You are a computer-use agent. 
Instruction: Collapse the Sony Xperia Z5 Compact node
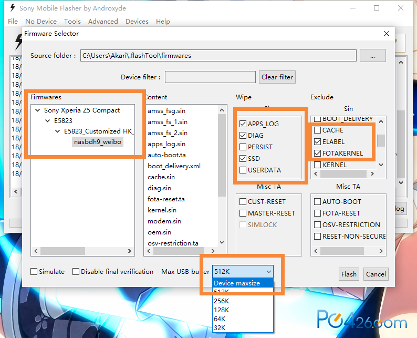click(x=38, y=110)
